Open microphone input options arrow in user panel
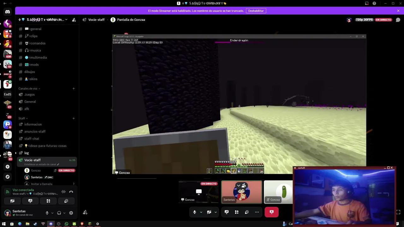The width and height of the screenshot is (404, 227). coord(52,213)
